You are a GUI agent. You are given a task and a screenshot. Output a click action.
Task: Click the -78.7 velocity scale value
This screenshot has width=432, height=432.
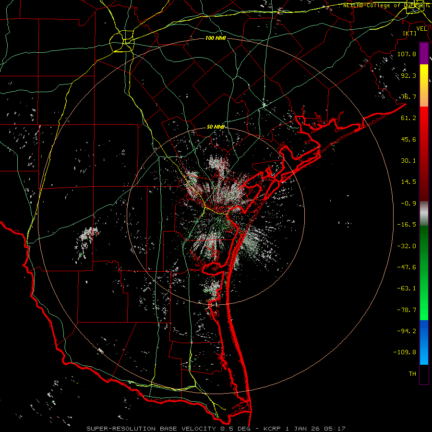[407, 310]
